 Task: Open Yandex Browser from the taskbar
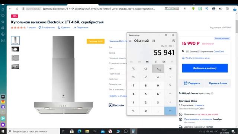(110, 131)
